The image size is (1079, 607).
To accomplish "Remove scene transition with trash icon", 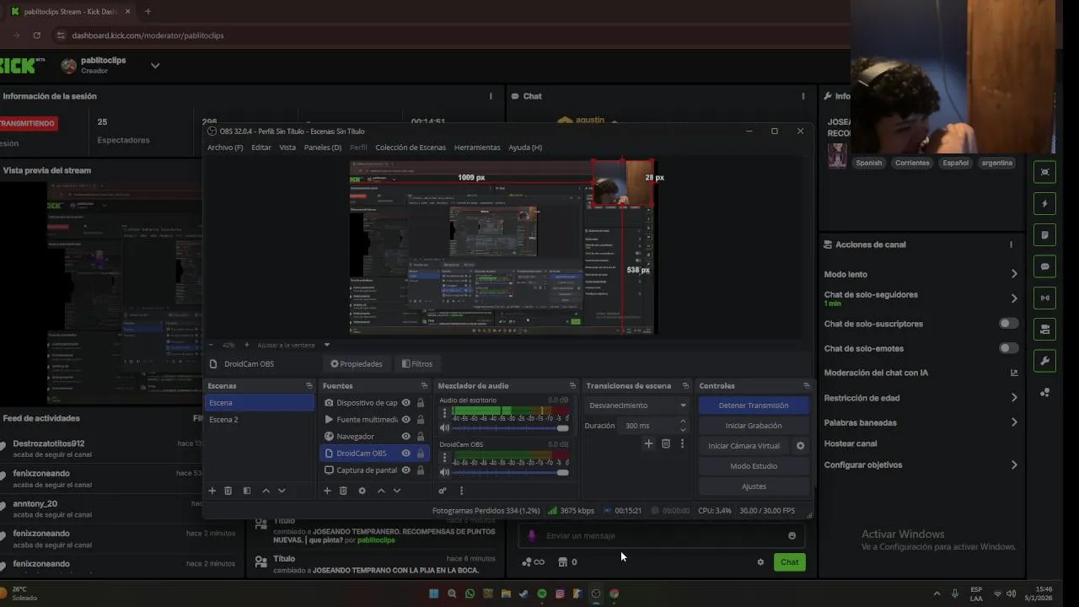I will coord(665,443).
